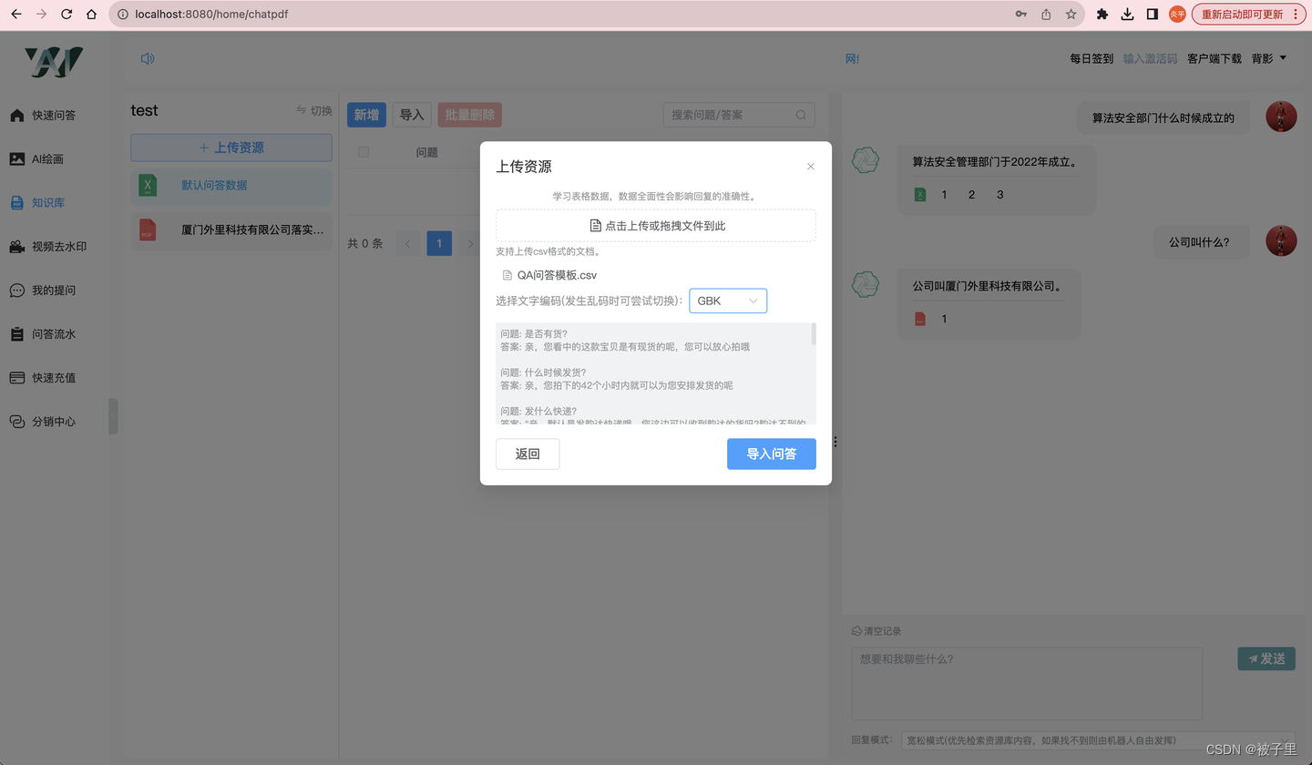Viewport: 1312px width, 765px height.
Task: Click the preview text scrollbar in dialog
Action: coord(814,334)
